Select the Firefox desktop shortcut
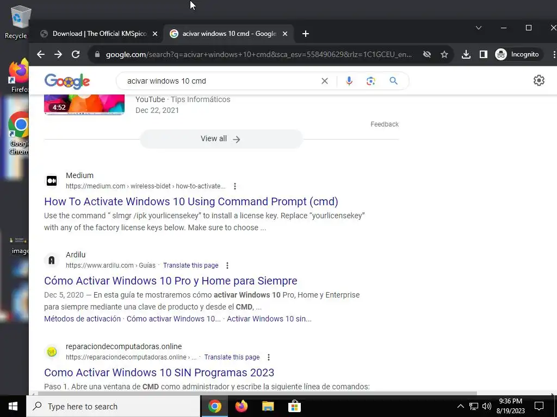This screenshot has height=417, width=557. [x=18, y=75]
